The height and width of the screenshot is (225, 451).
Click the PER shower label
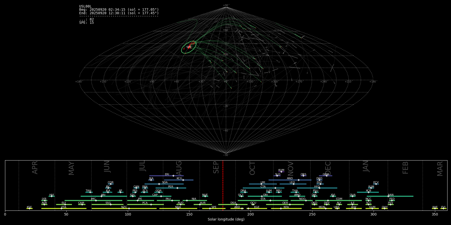pos(171,187)
